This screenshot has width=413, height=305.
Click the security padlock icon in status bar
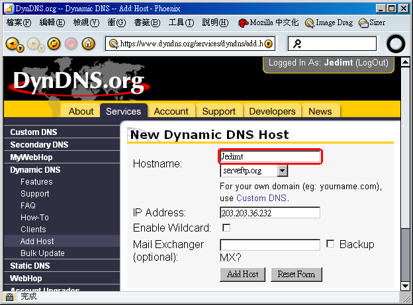9,297
